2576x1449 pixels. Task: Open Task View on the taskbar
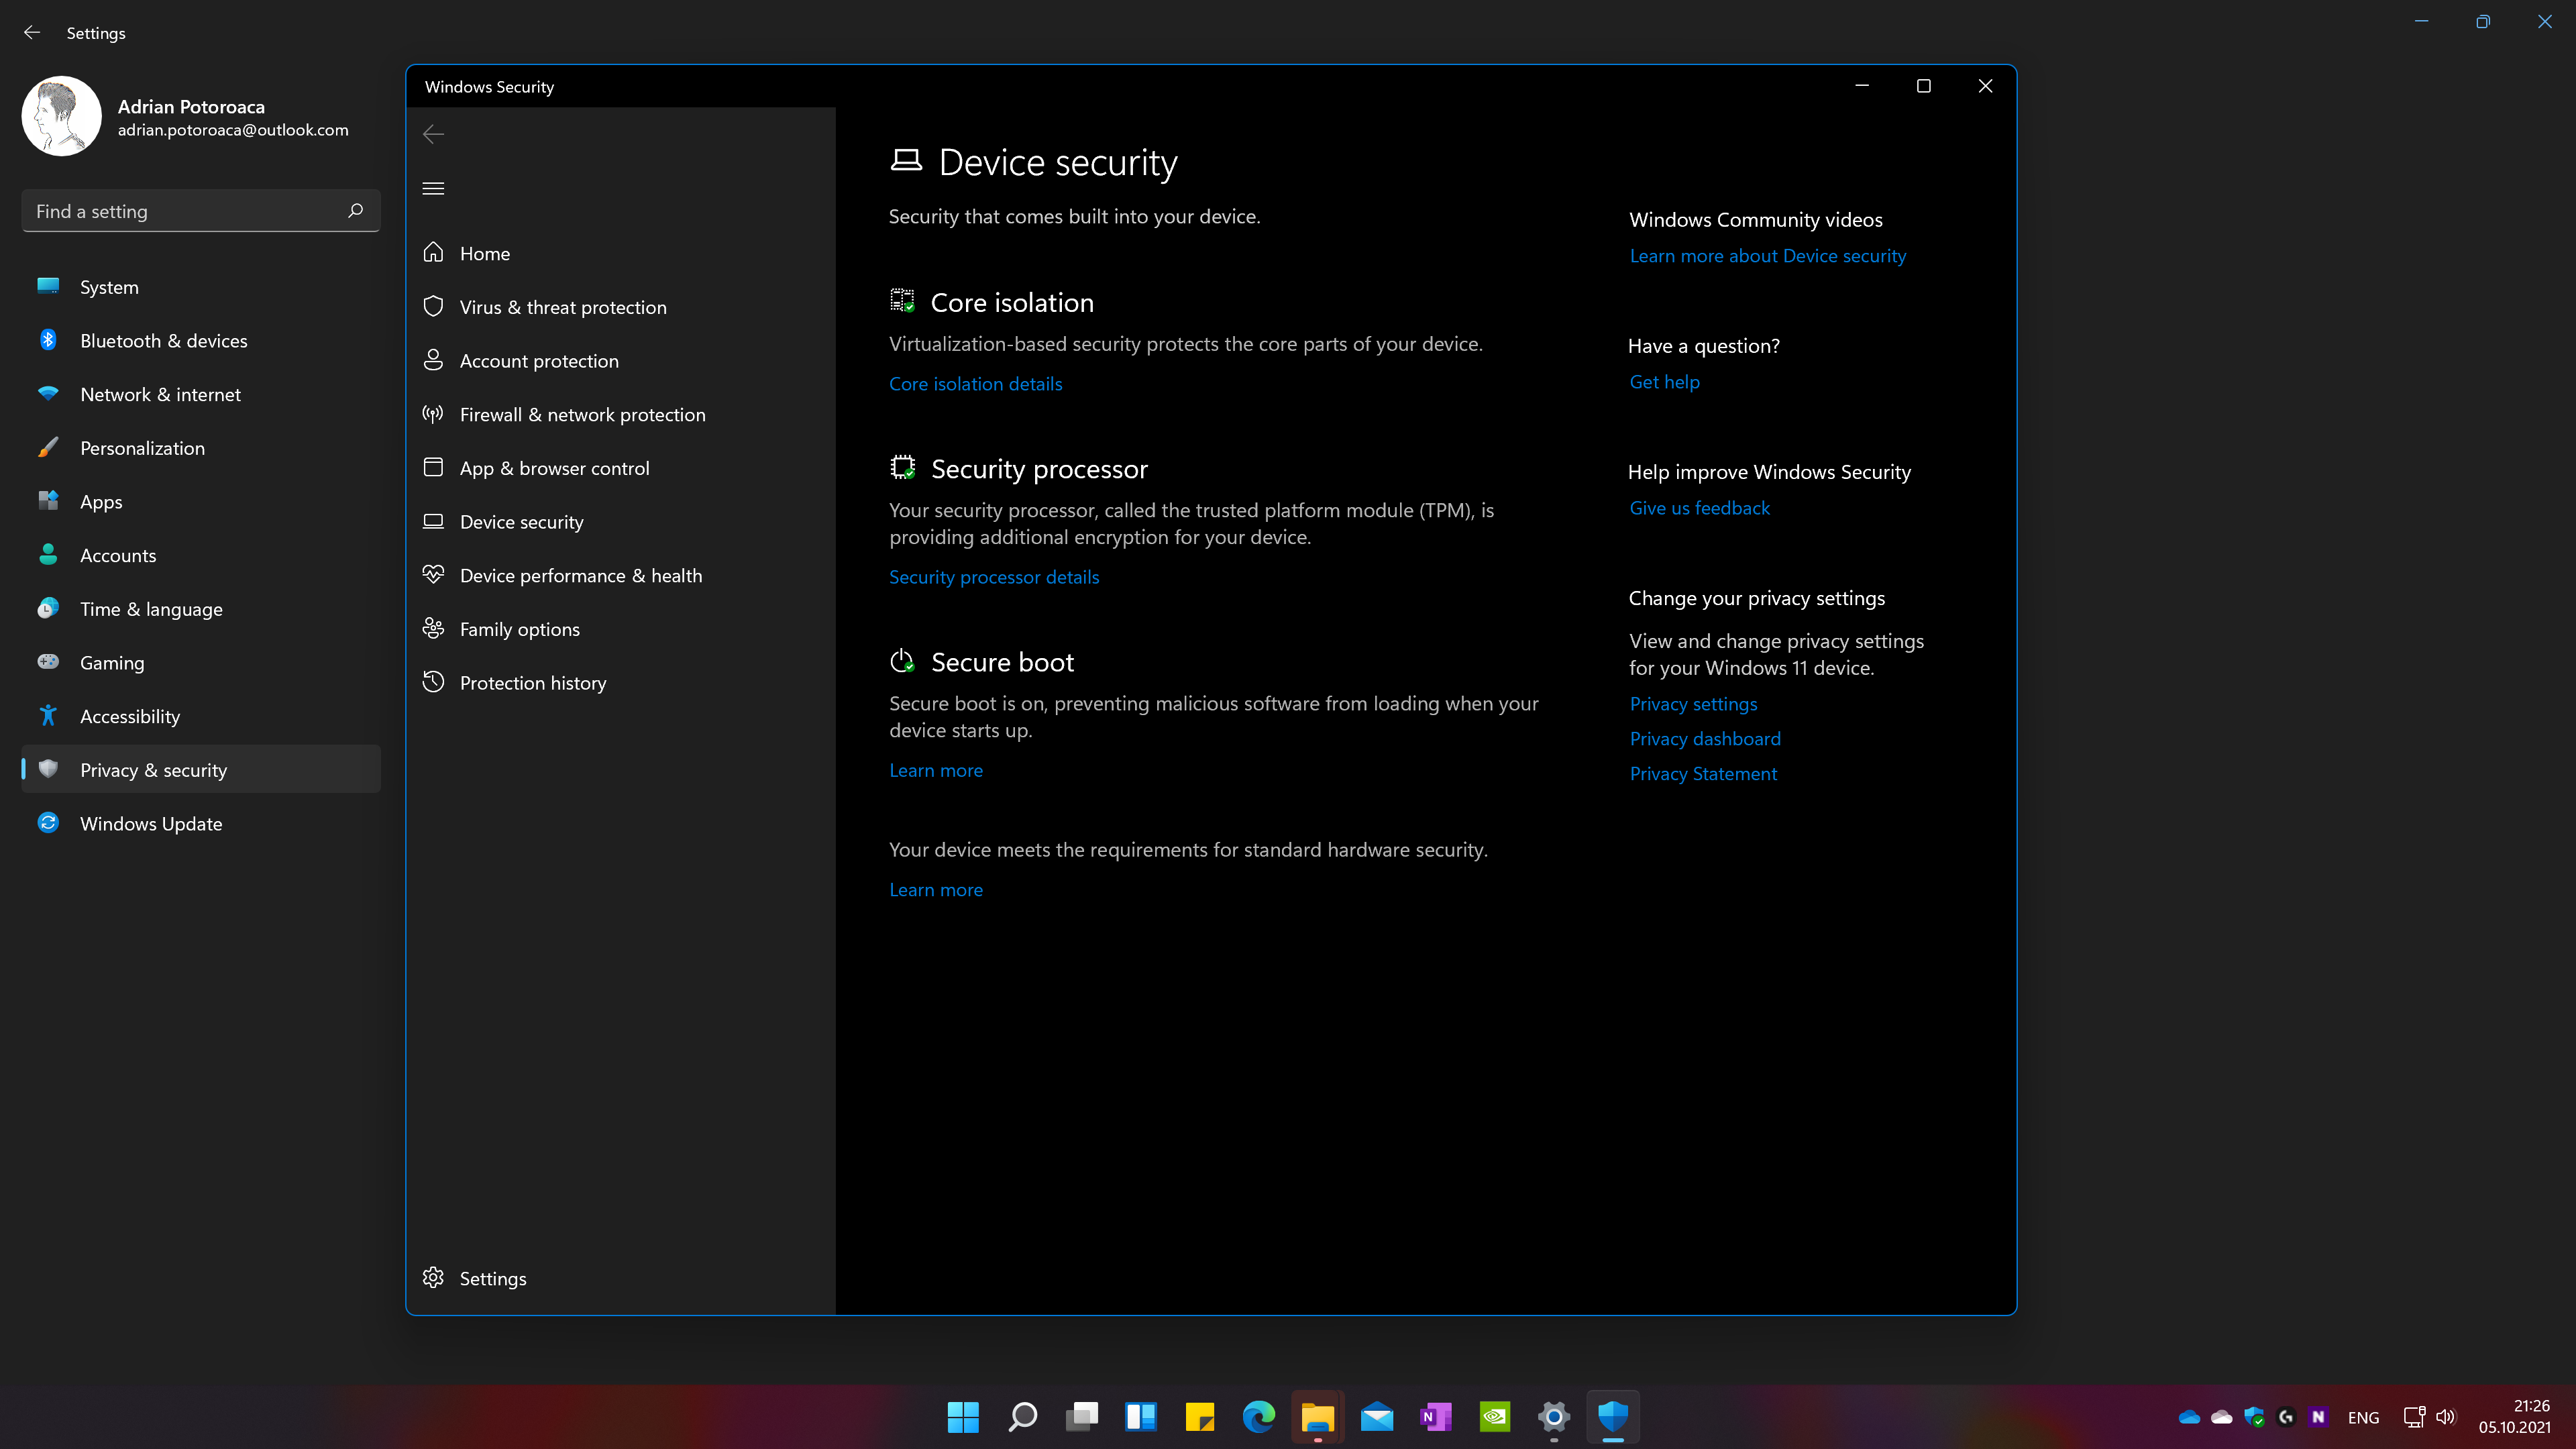(1081, 1416)
